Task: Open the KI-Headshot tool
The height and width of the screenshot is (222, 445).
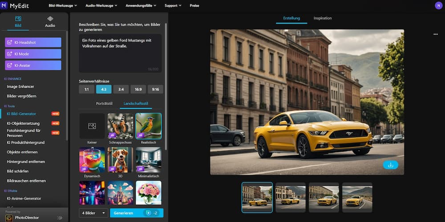Action: click(33, 42)
